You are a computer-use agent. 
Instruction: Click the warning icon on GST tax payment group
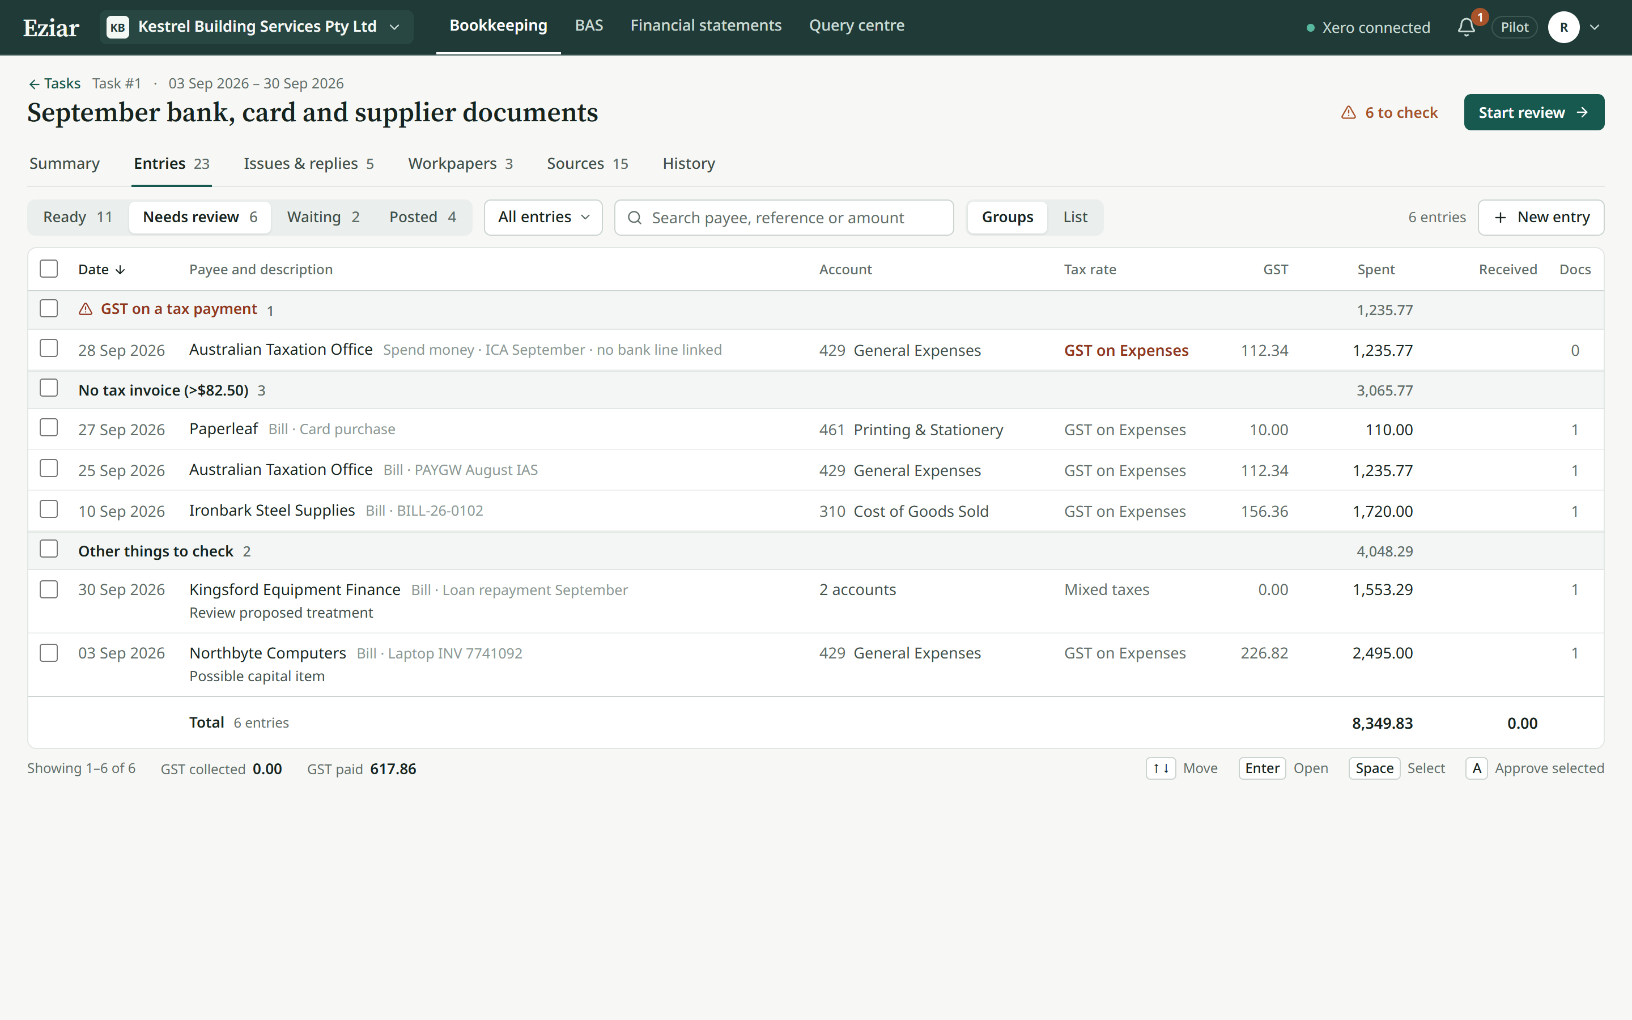(86, 309)
